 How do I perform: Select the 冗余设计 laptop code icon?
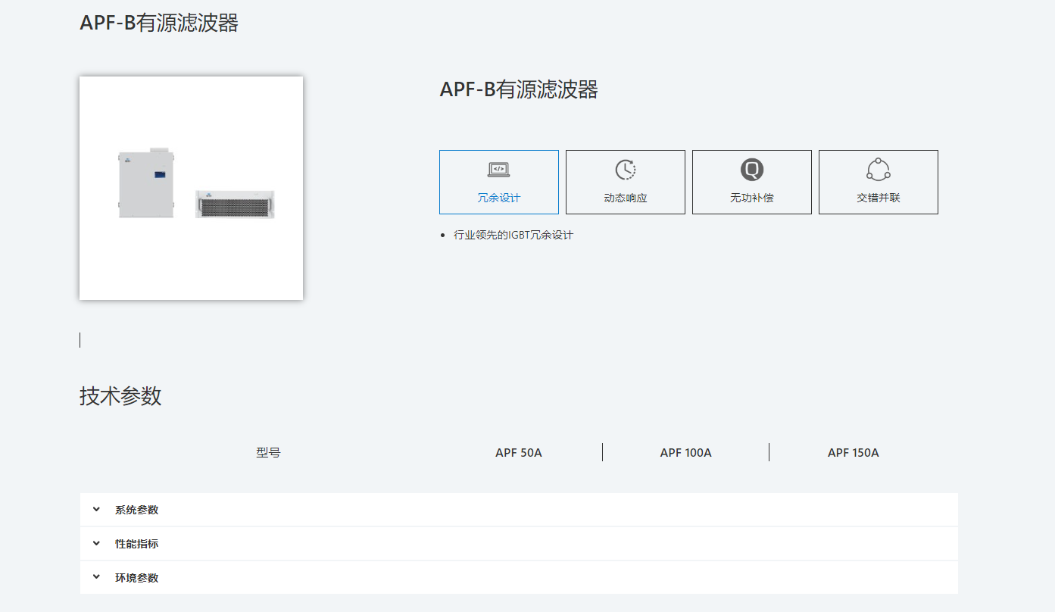[x=498, y=168]
